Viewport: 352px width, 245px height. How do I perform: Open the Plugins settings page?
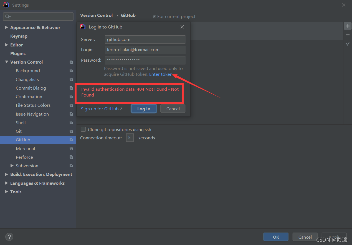(18, 53)
